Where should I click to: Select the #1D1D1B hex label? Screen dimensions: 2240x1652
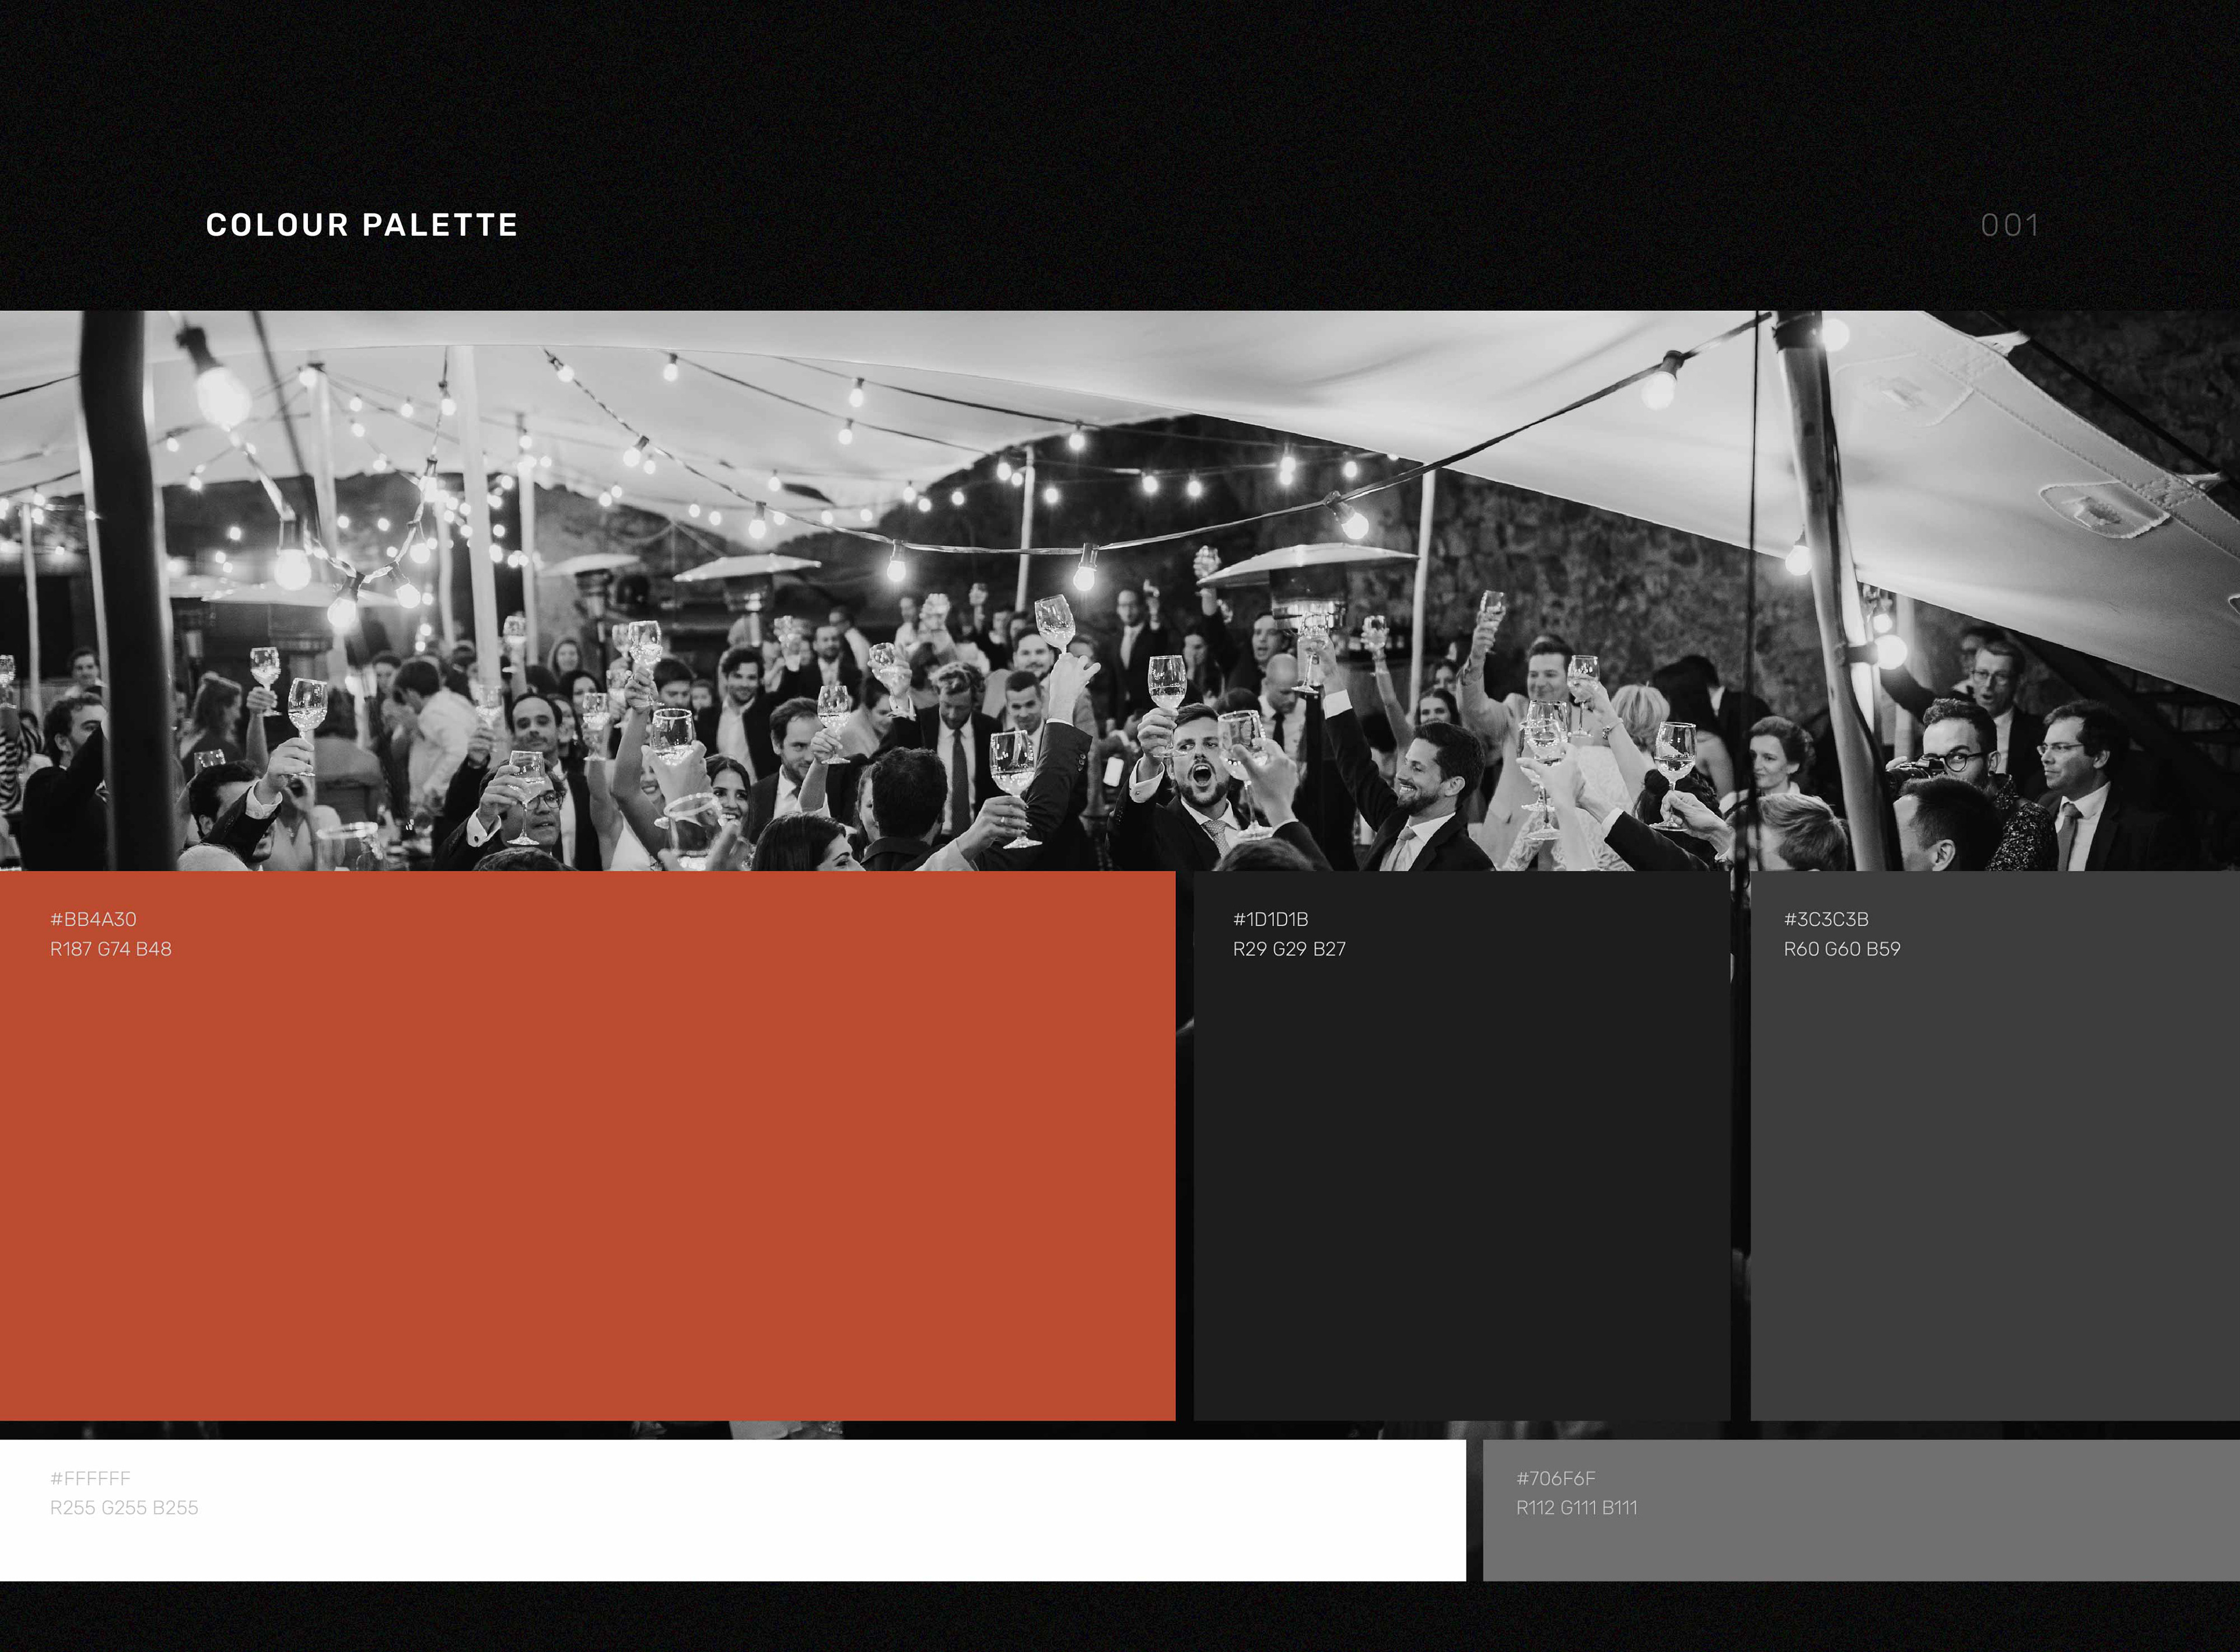pos(1270,919)
